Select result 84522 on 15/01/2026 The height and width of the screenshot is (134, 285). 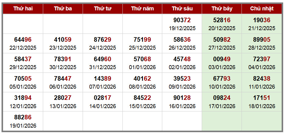142,98
